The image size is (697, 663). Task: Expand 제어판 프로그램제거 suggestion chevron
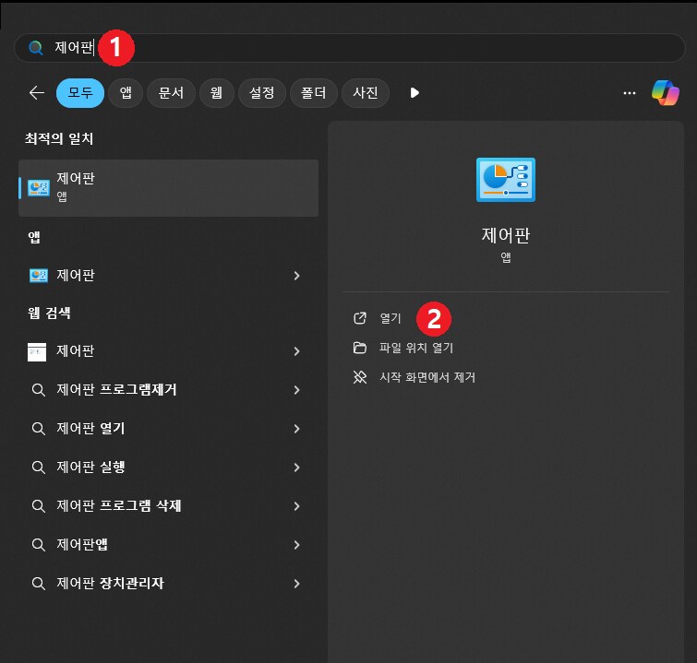click(x=297, y=390)
